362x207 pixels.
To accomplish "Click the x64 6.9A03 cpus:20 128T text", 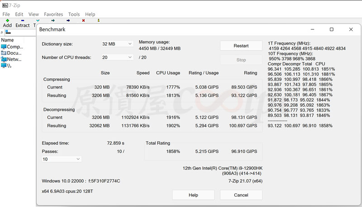I will (x=67, y=191).
